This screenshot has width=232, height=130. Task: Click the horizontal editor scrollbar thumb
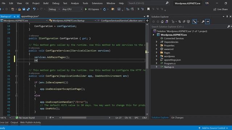[74, 118]
